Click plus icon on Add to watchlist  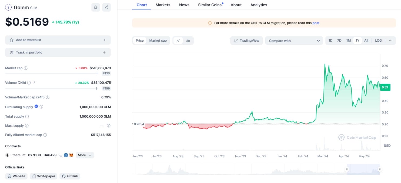pyautogui.click(x=104, y=40)
